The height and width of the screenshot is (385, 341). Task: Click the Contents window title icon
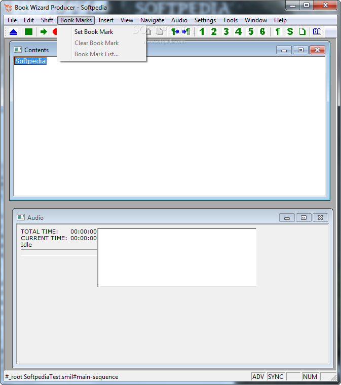pos(18,50)
